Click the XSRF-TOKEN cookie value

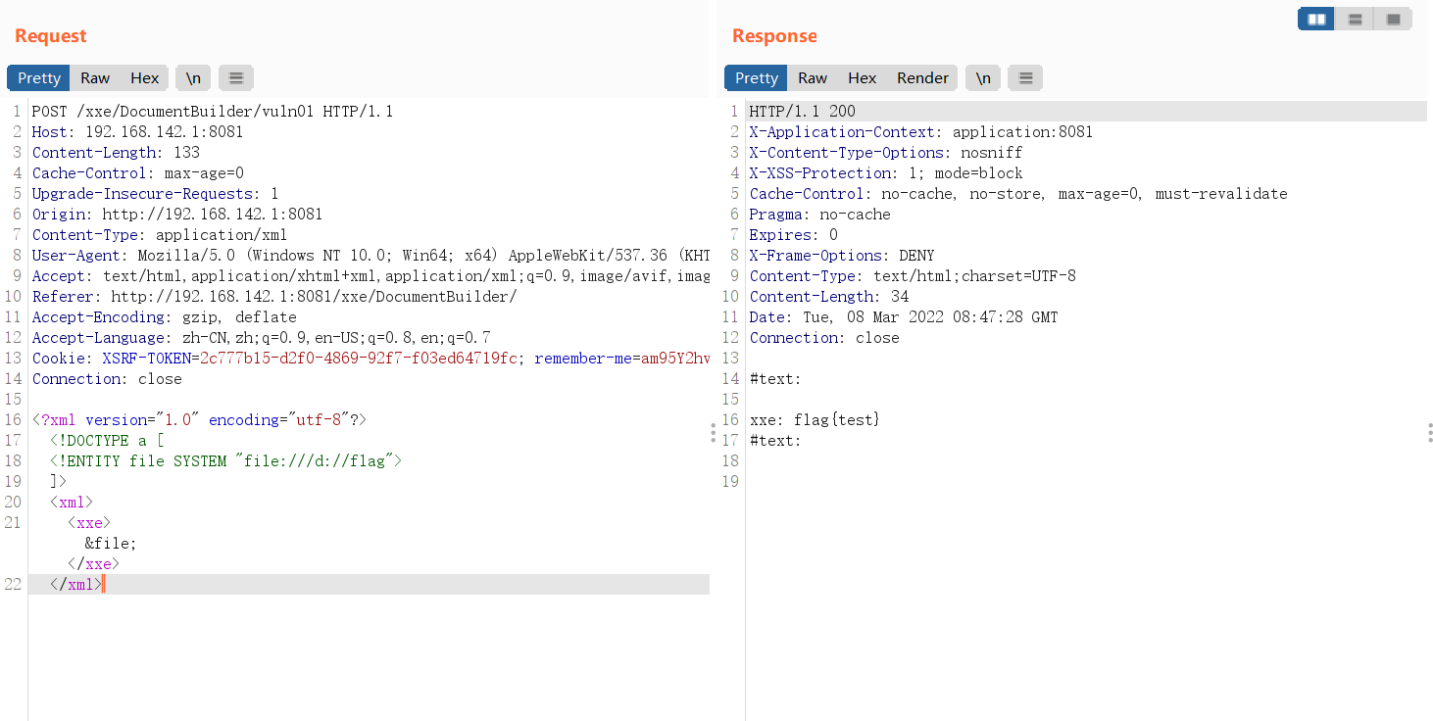[358, 359]
